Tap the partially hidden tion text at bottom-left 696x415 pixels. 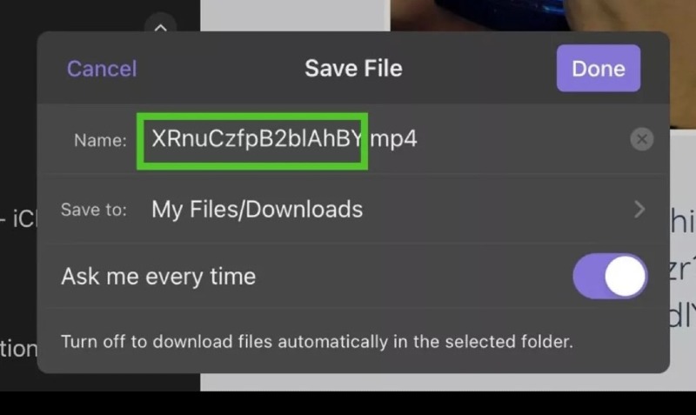click(x=18, y=349)
